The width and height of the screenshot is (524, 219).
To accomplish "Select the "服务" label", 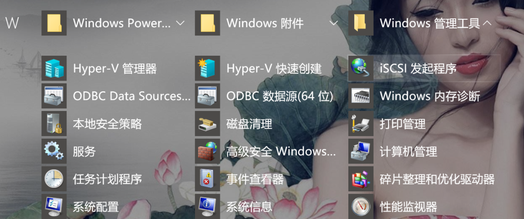I will point(84,152).
